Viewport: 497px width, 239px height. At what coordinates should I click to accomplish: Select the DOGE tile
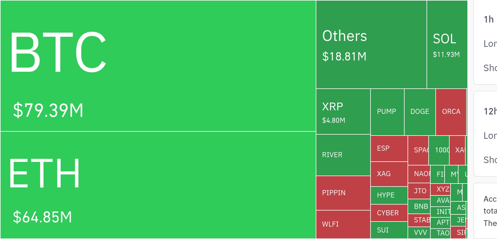420,112
